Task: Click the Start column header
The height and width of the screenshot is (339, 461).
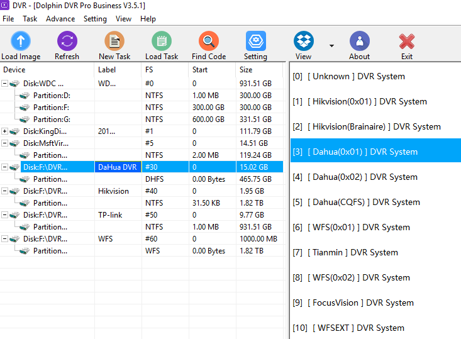Action: pos(212,70)
